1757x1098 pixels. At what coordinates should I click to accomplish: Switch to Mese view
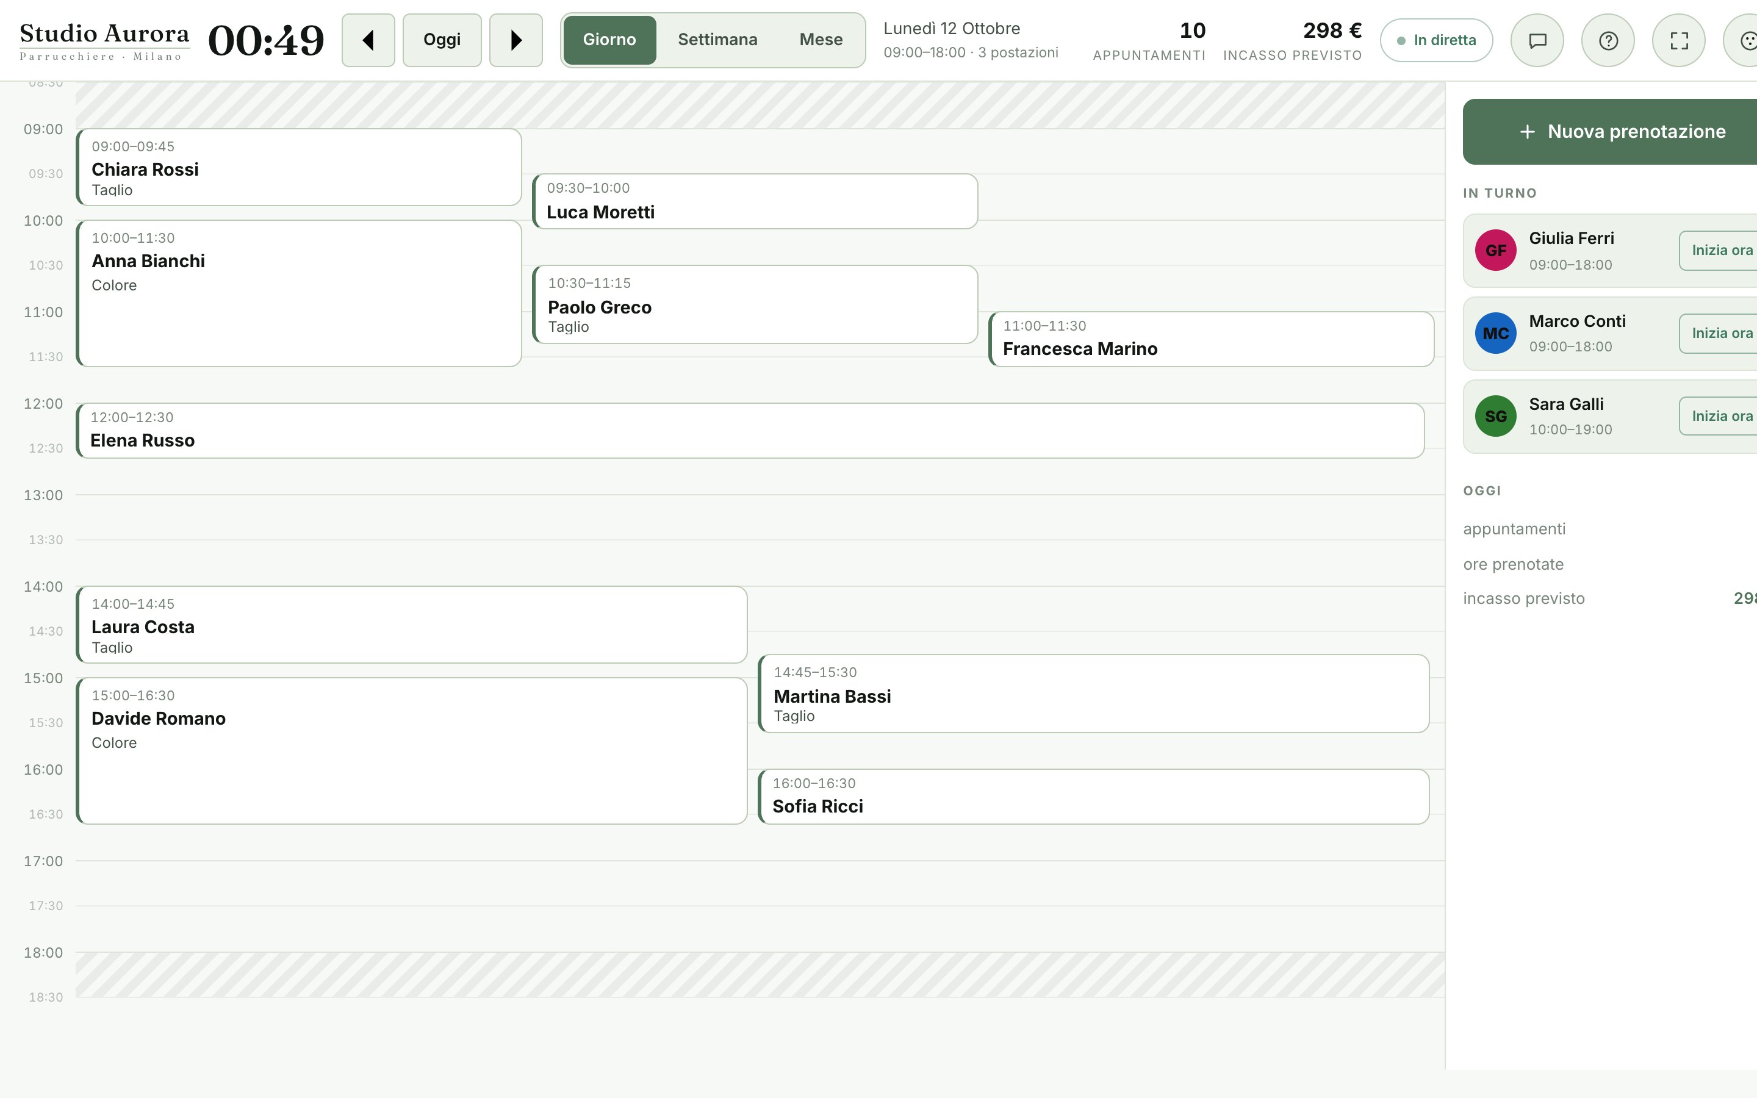[821, 40]
